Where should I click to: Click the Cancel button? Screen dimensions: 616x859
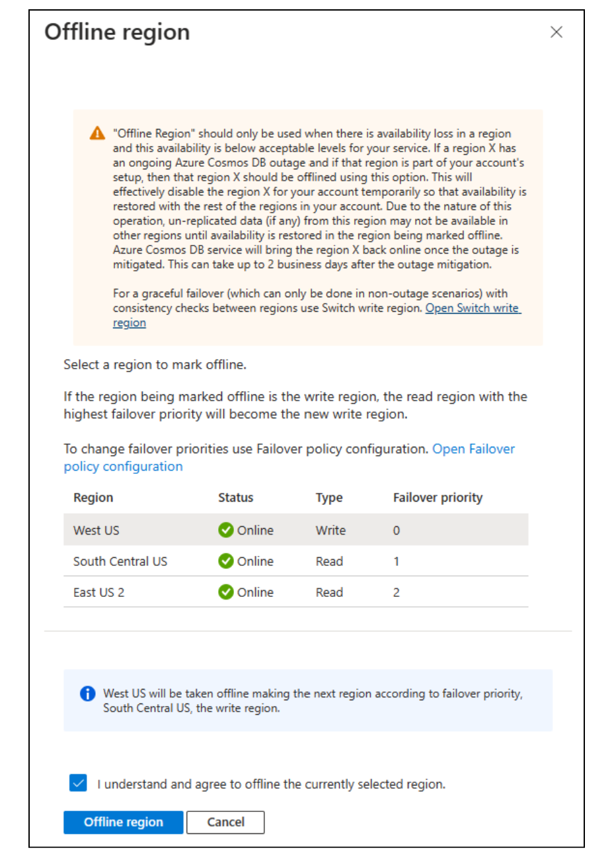pos(226,822)
